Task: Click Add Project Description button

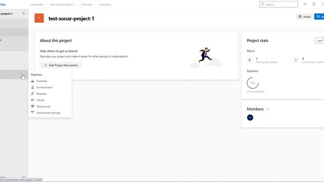Action: coord(61,65)
